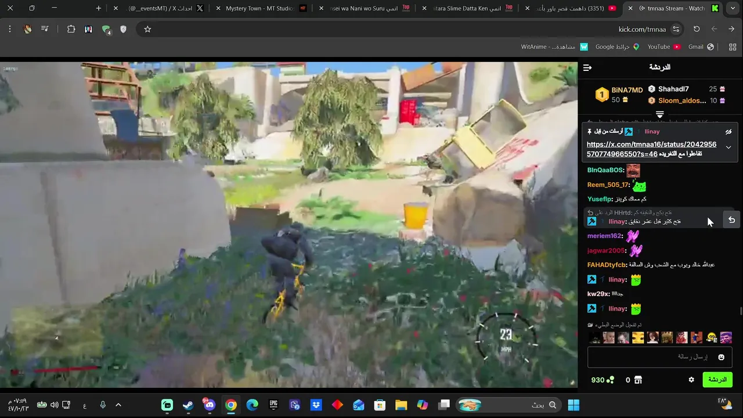Switch to the YouTube (3351) tab
743x418 pixels.
tap(572, 8)
